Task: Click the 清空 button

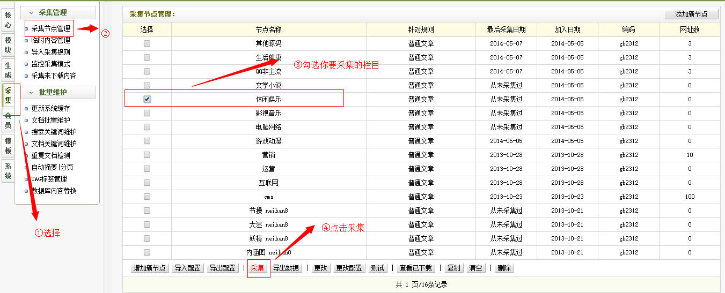Action: coord(475,268)
